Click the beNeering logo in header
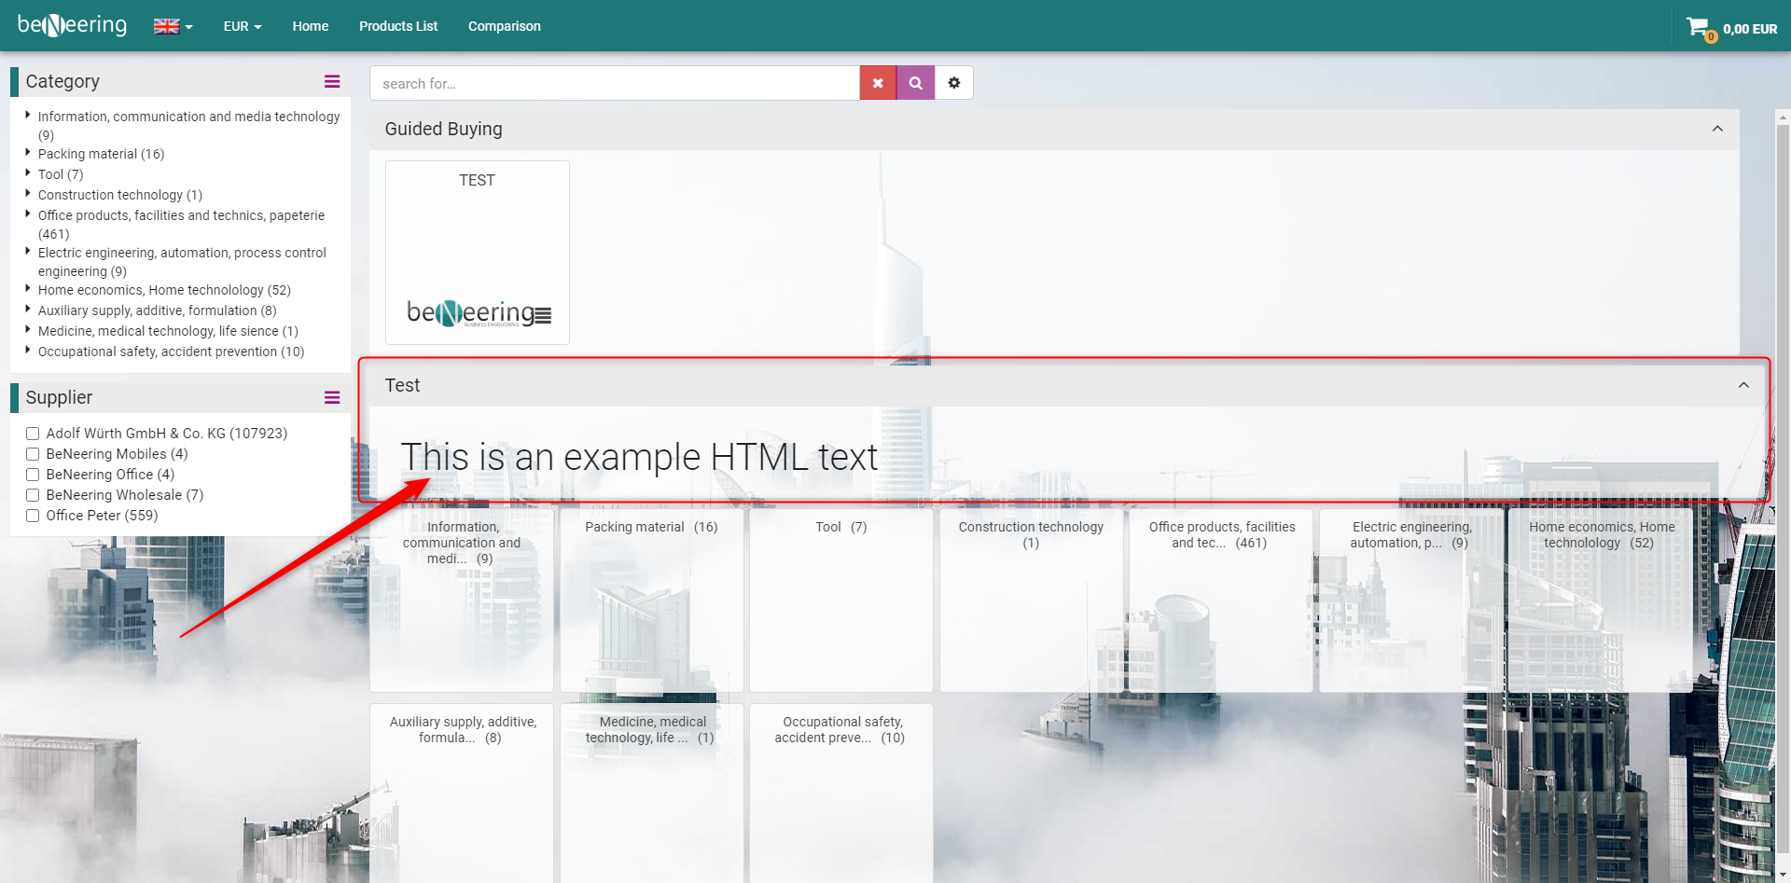This screenshot has width=1791, height=883. pos(72,25)
